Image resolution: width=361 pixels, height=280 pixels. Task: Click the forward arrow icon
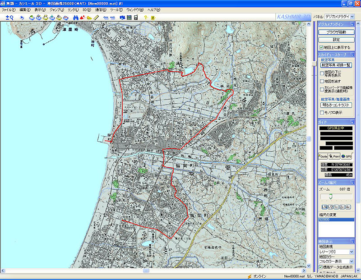click(112, 18)
